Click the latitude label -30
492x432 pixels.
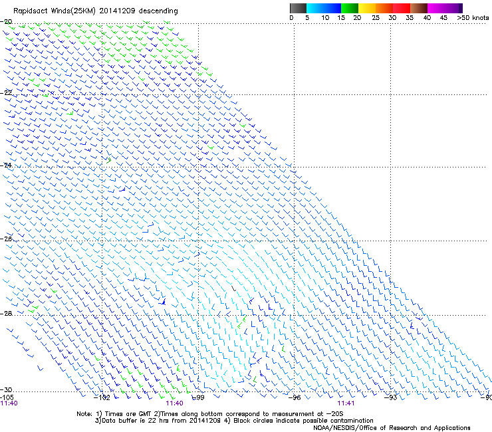[6, 389]
